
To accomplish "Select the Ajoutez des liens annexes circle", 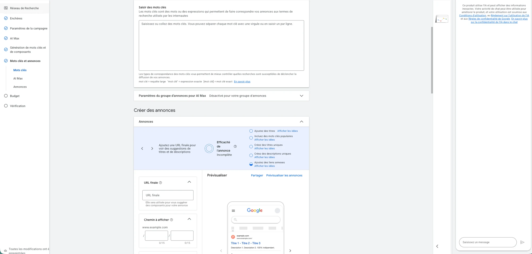I will 251,164.
